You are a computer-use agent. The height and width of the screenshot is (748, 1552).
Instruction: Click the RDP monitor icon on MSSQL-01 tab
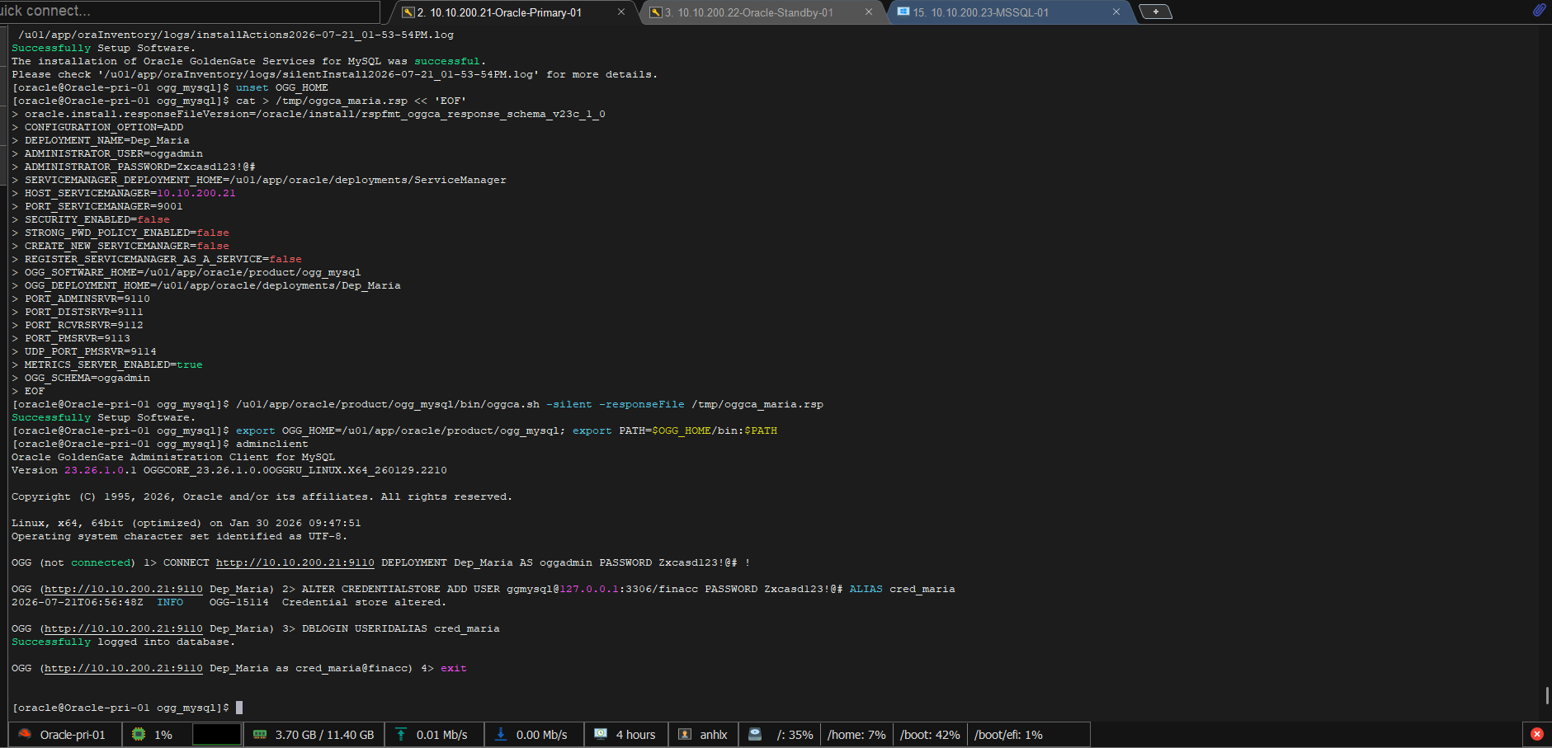[x=903, y=12]
